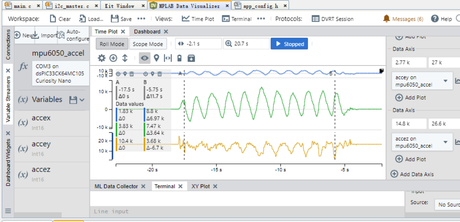Click Auto-configure button
Screen dimensions: 460x222
tap(74, 35)
